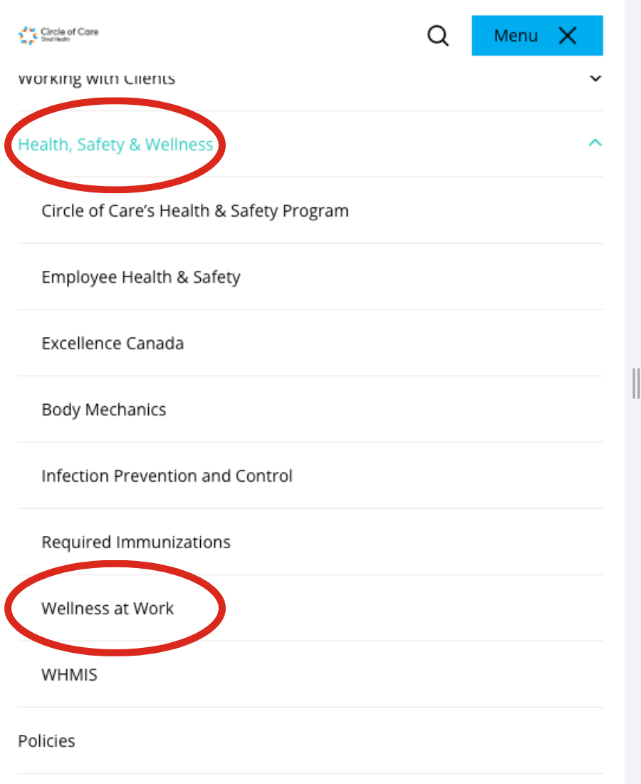Open Employee Health & Safety page
641x784 pixels.
click(141, 277)
